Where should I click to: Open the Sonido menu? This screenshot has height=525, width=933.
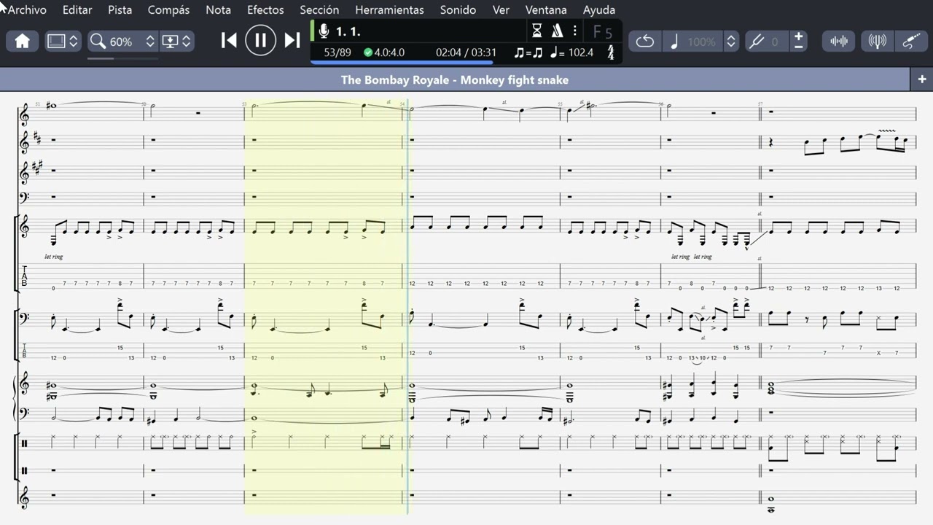click(458, 10)
